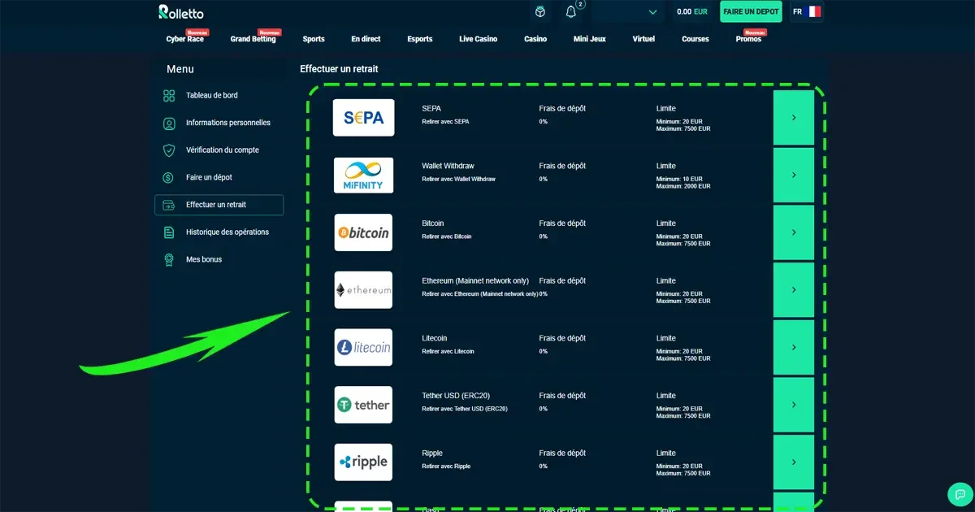Viewport: 975px width, 512px height.
Task: Click the Rolletto logo
Action: 181,11
